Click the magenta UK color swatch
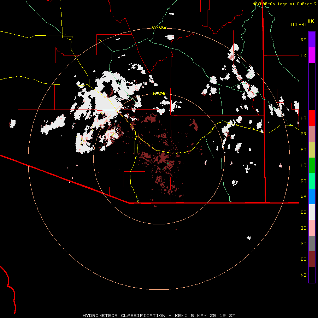 point(312,55)
